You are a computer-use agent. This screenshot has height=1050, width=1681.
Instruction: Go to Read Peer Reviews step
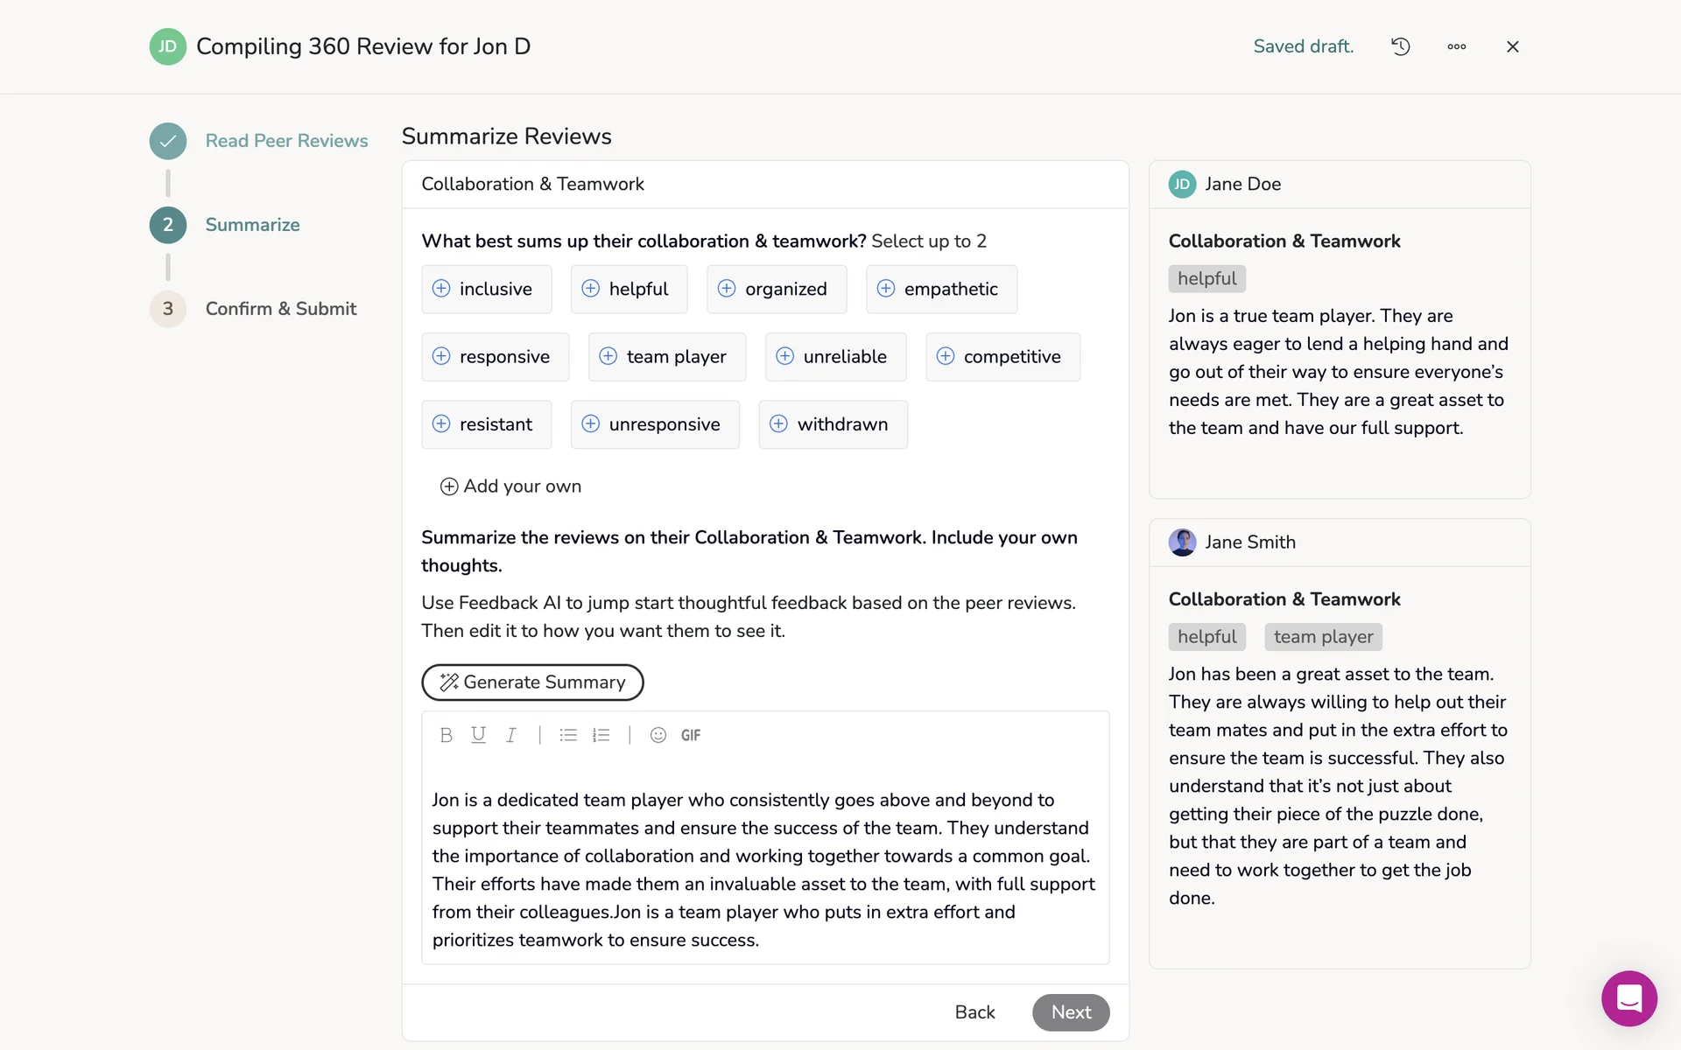tap(286, 141)
